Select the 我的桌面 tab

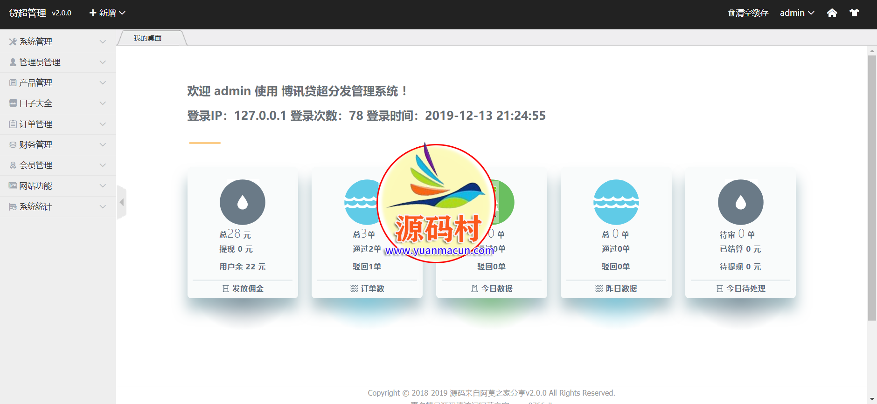point(147,38)
